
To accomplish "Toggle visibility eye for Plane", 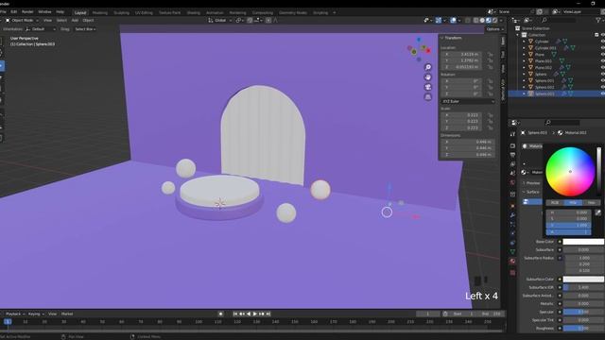I will point(602,55).
